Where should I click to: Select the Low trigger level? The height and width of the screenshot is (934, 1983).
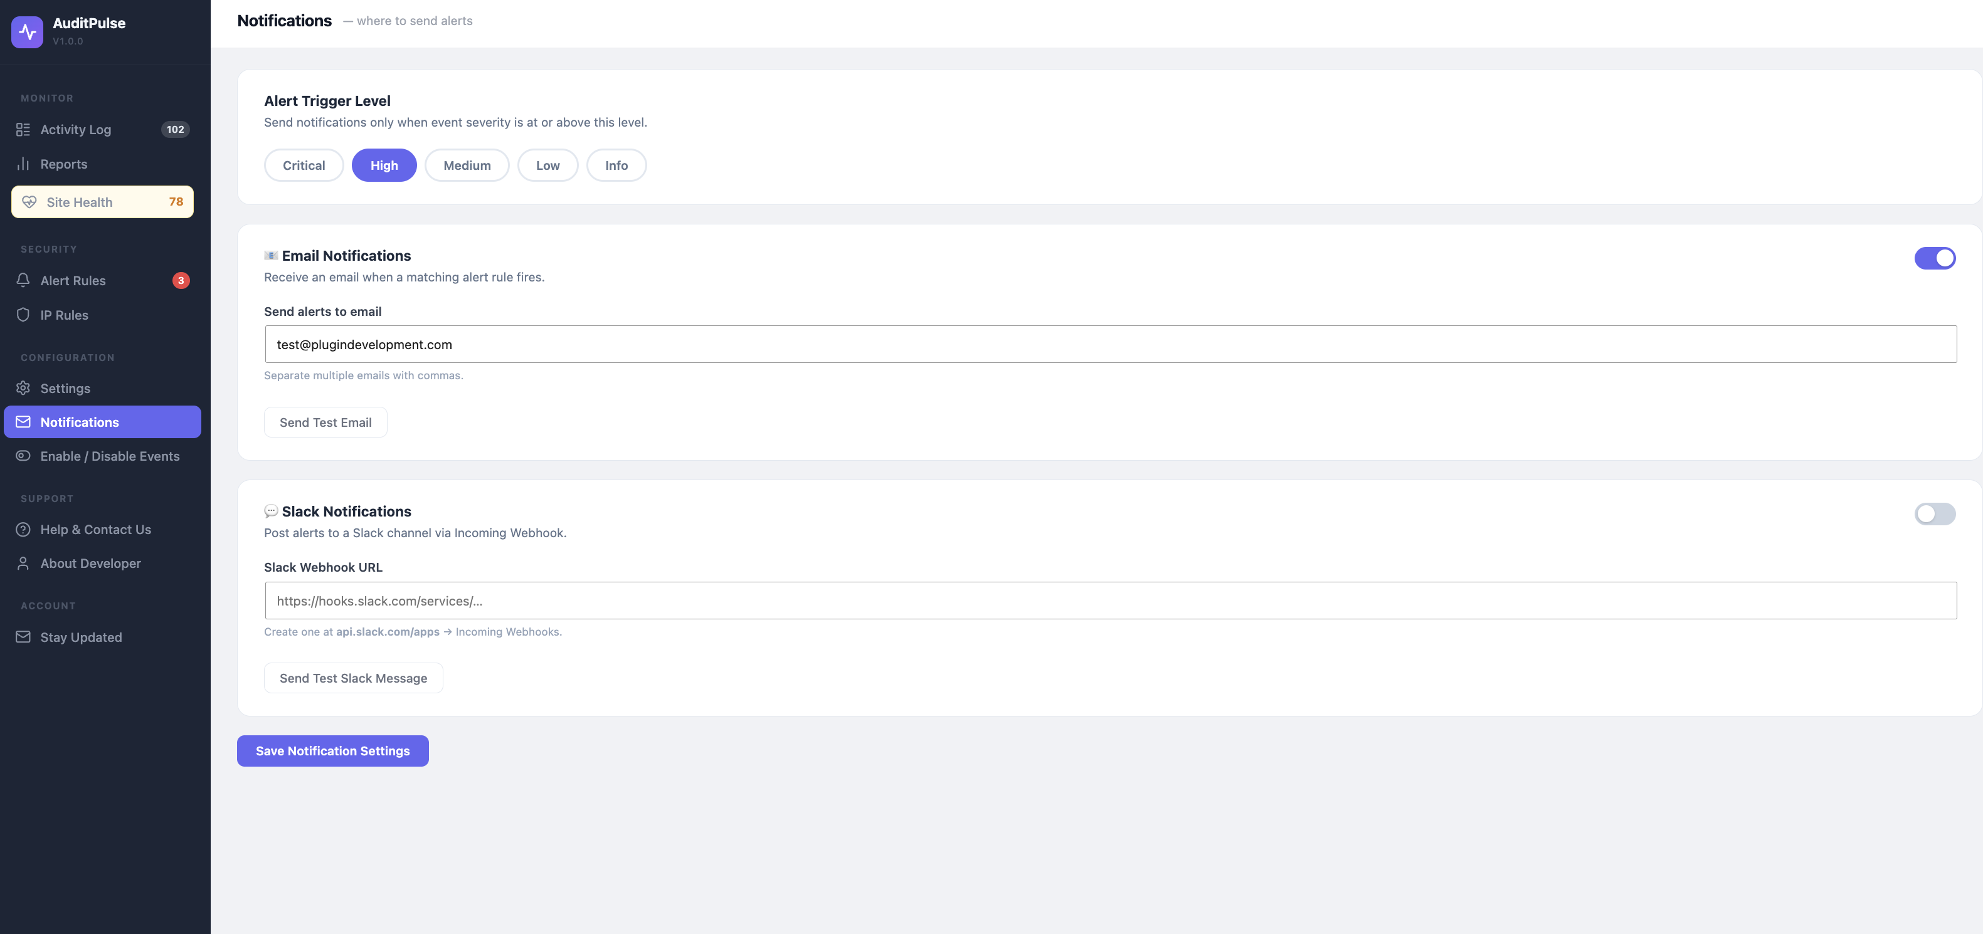click(548, 165)
